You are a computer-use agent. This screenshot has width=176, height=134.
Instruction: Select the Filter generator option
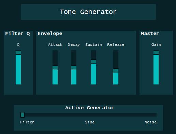click(x=27, y=122)
